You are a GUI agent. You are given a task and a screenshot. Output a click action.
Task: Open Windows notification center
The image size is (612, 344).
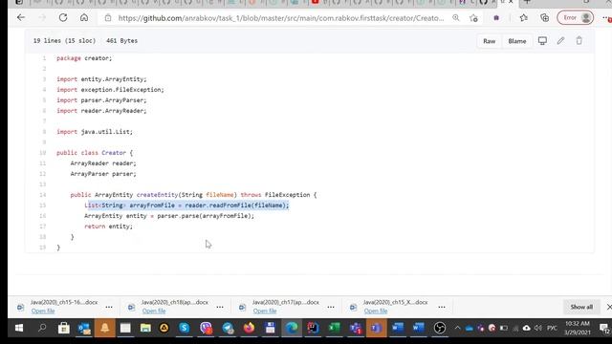(x=604, y=328)
